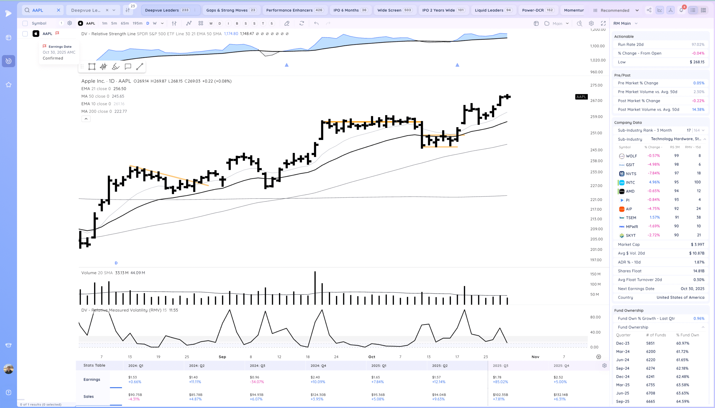Click the refresh chart icon
The width and height of the screenshot is (715, 408).
point(301,23)
